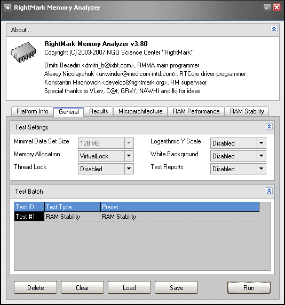This screenshot has width=285, height=305.
Task: Click the Save button
Action: click(176, 287)
